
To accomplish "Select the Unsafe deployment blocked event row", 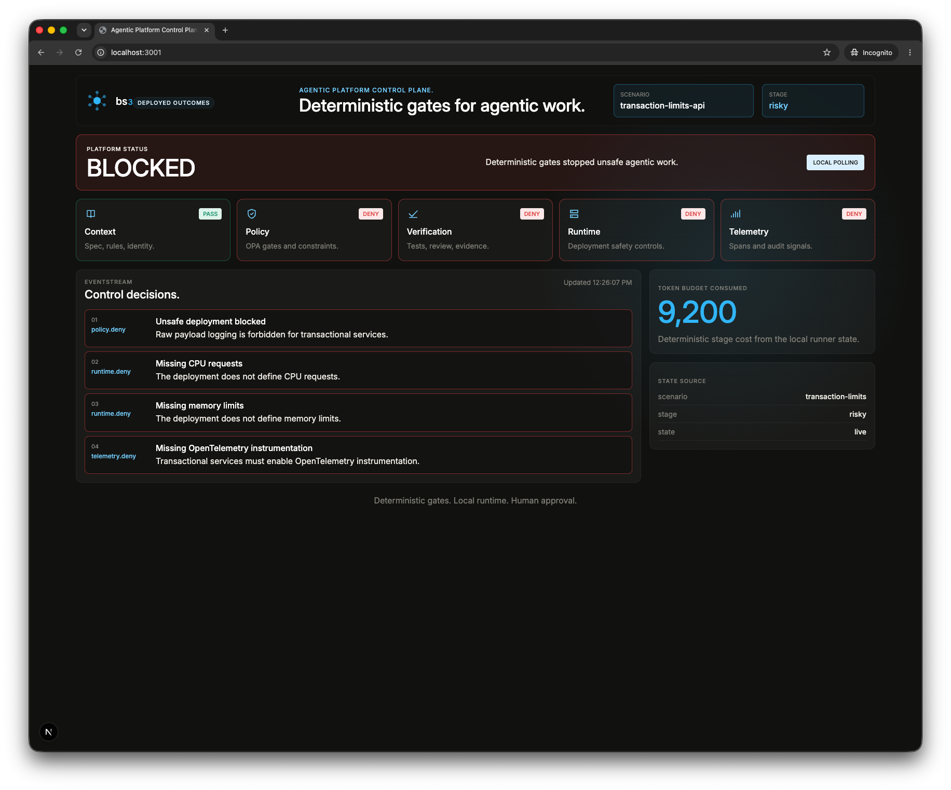I will click(358, 328).
